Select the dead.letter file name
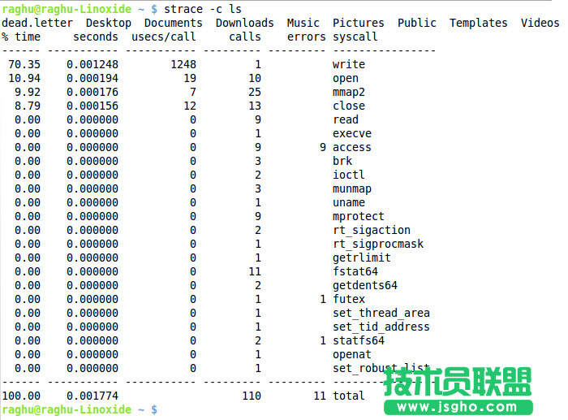 click(x=37, y=23)
